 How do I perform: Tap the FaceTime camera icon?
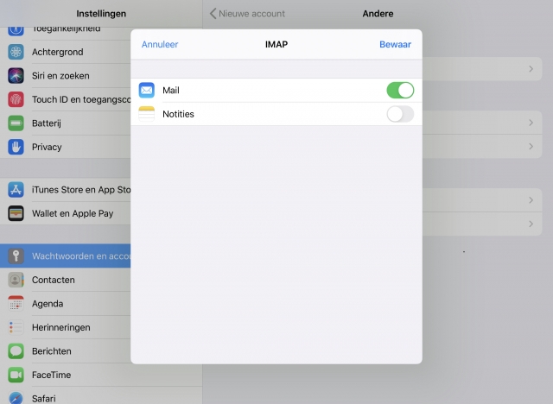[x=16, y=375]
